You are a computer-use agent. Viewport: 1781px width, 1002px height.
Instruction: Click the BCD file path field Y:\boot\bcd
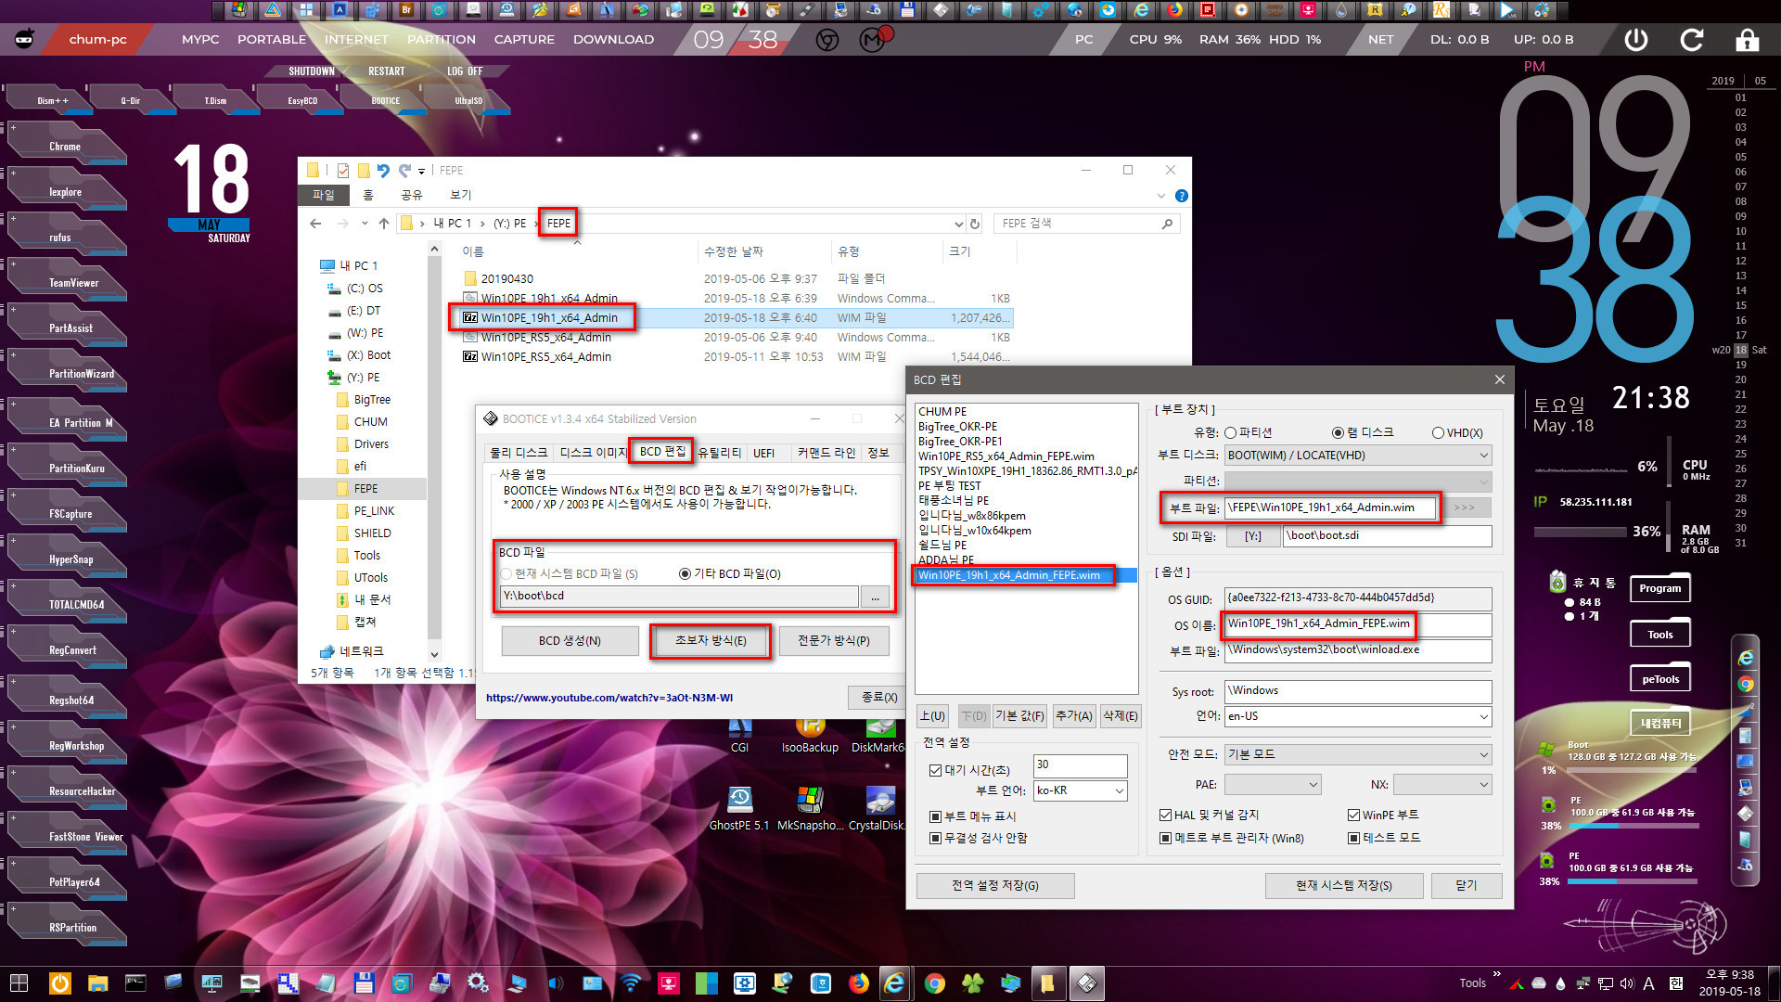coord(678,596)
